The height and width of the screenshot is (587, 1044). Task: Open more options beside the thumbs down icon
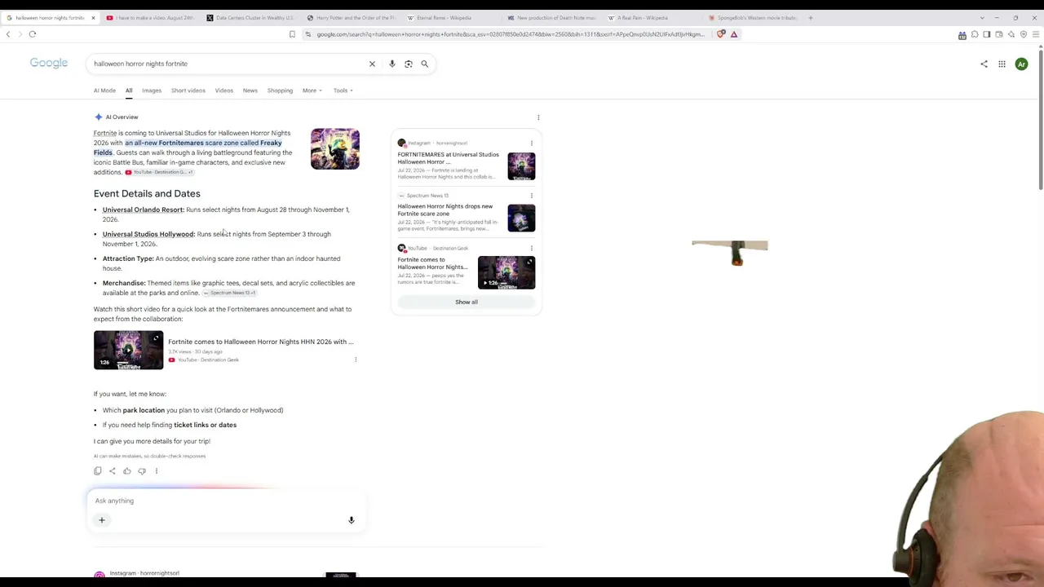tap(157, 470)
